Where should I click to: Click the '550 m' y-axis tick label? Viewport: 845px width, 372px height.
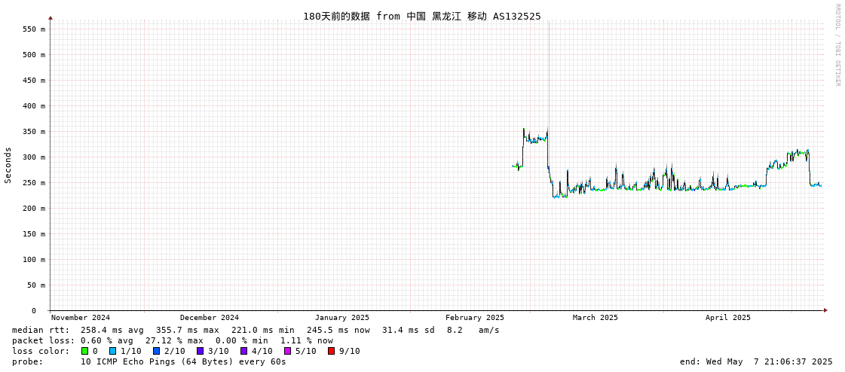pos(34,29)
